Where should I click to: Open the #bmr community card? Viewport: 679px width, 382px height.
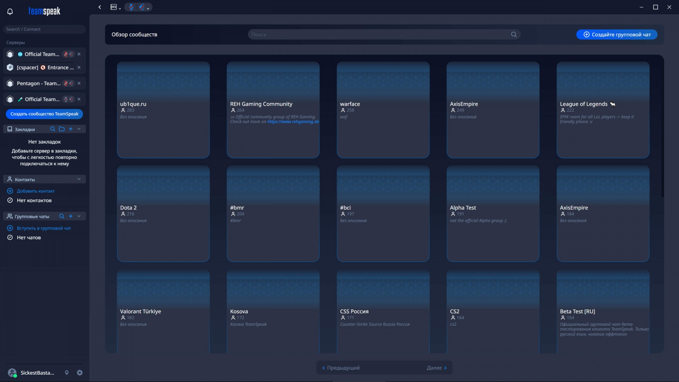pos(273,214)
